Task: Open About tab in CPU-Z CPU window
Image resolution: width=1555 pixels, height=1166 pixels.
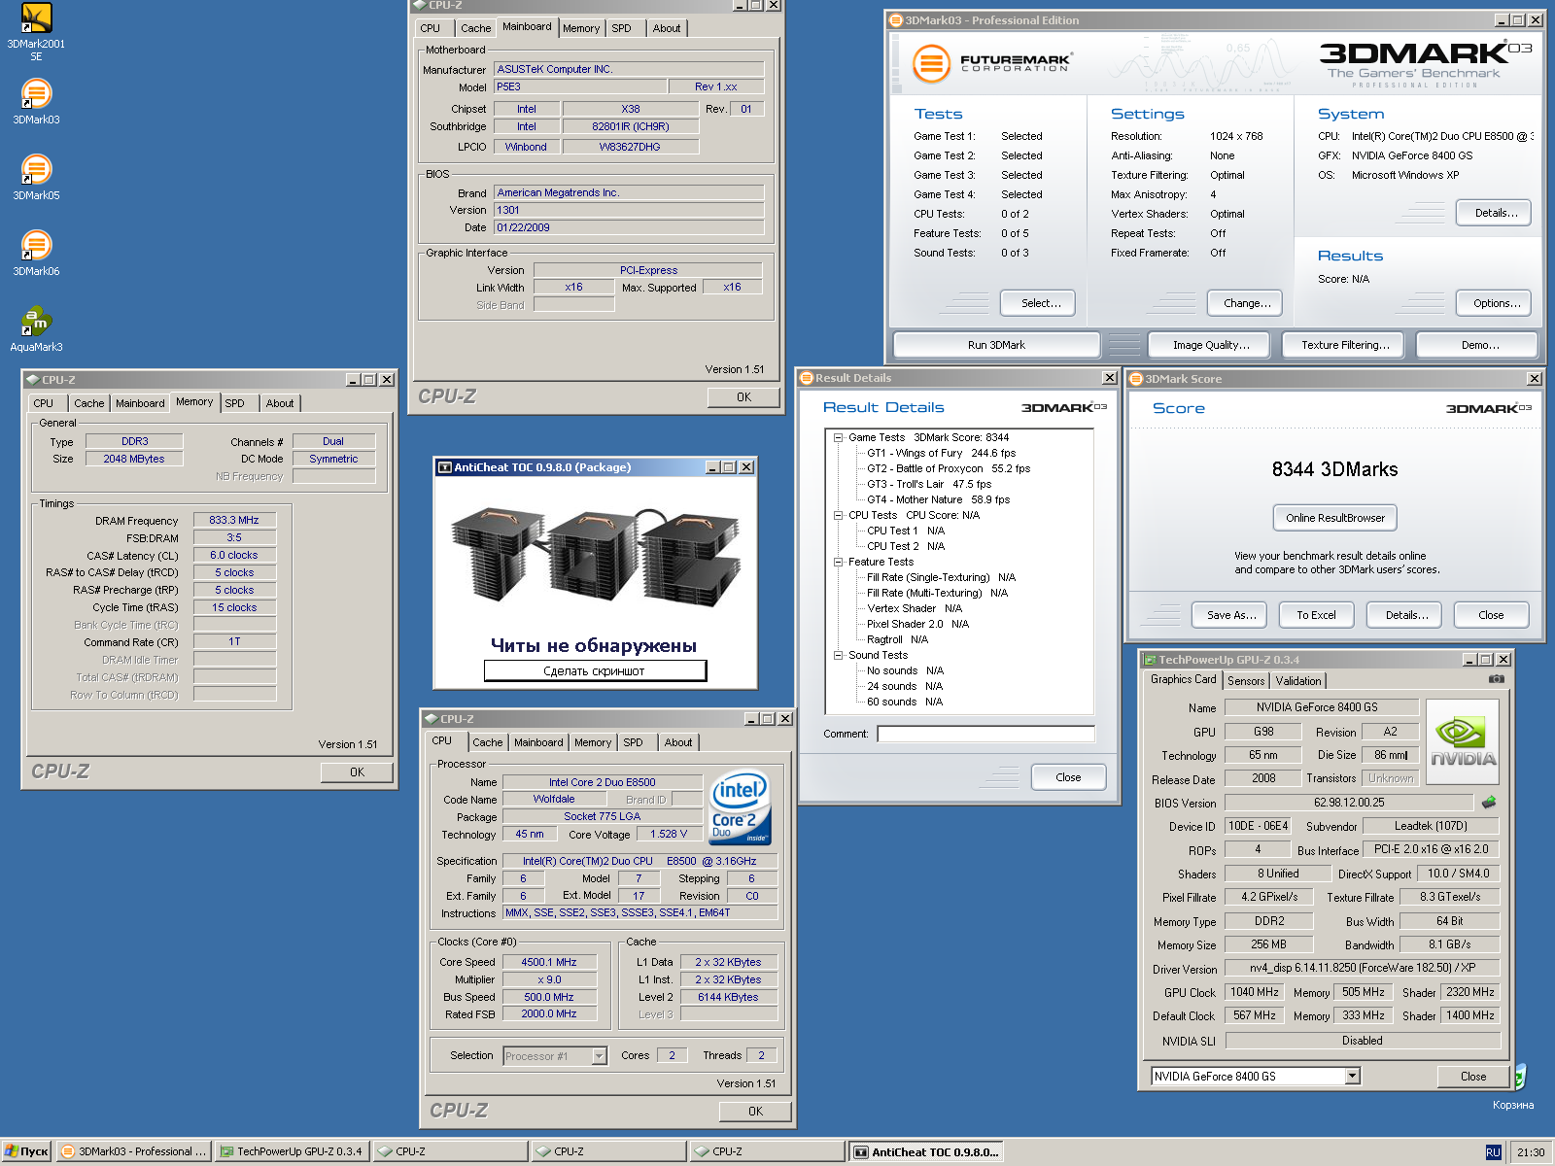Action: (x=678, y=742)
